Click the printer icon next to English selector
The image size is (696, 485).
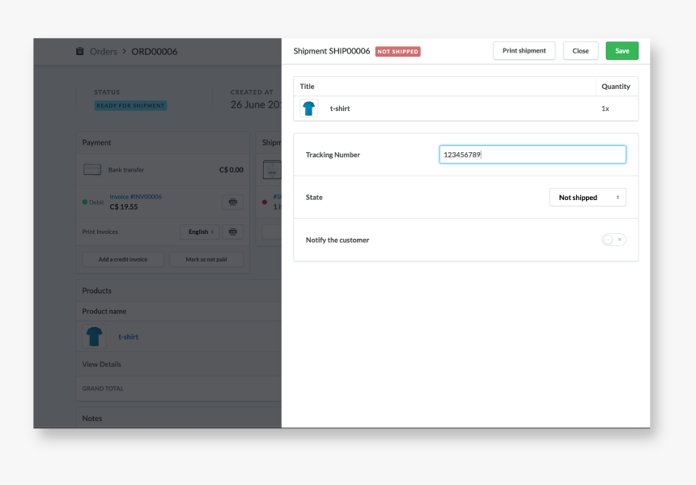coord(232,232)
